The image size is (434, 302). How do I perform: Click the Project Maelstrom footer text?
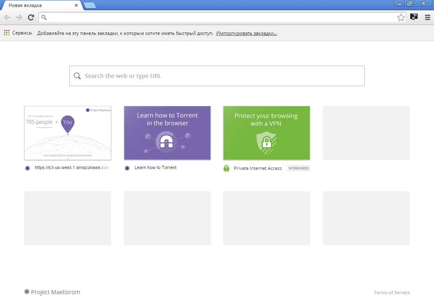56,292
